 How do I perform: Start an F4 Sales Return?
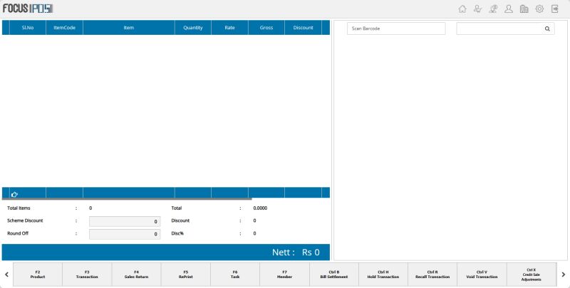(x=136, y=274)
